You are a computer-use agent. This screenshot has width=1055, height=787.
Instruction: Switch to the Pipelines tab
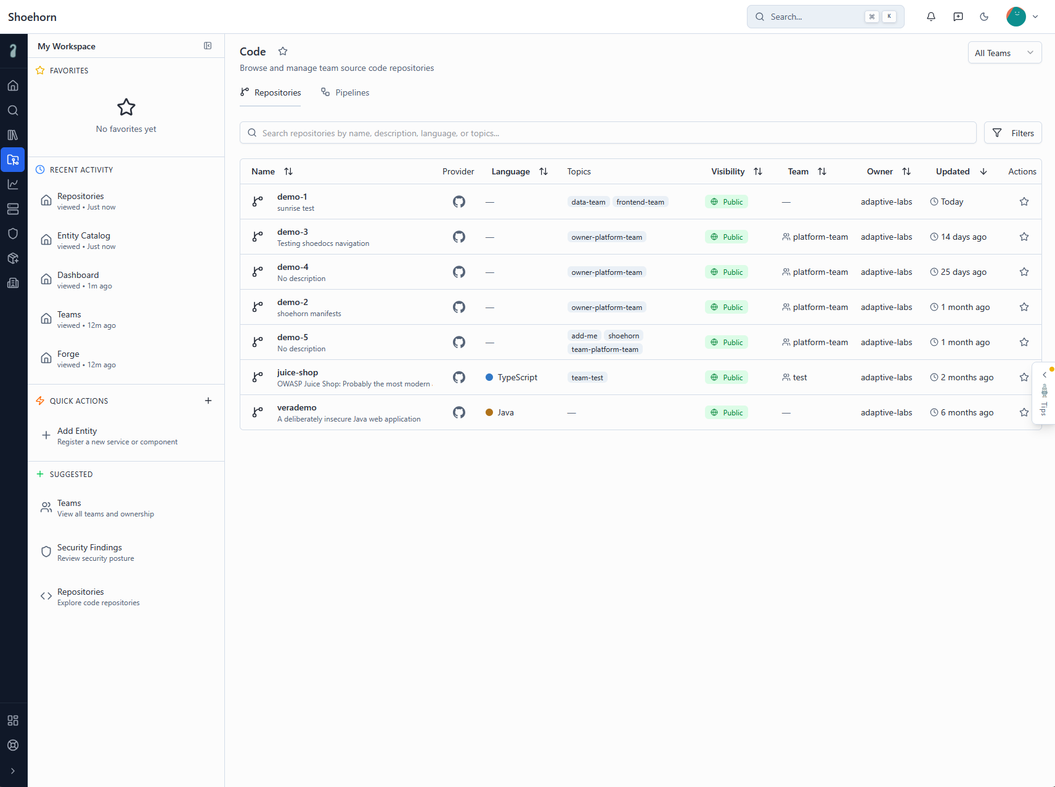click(345, 92)
